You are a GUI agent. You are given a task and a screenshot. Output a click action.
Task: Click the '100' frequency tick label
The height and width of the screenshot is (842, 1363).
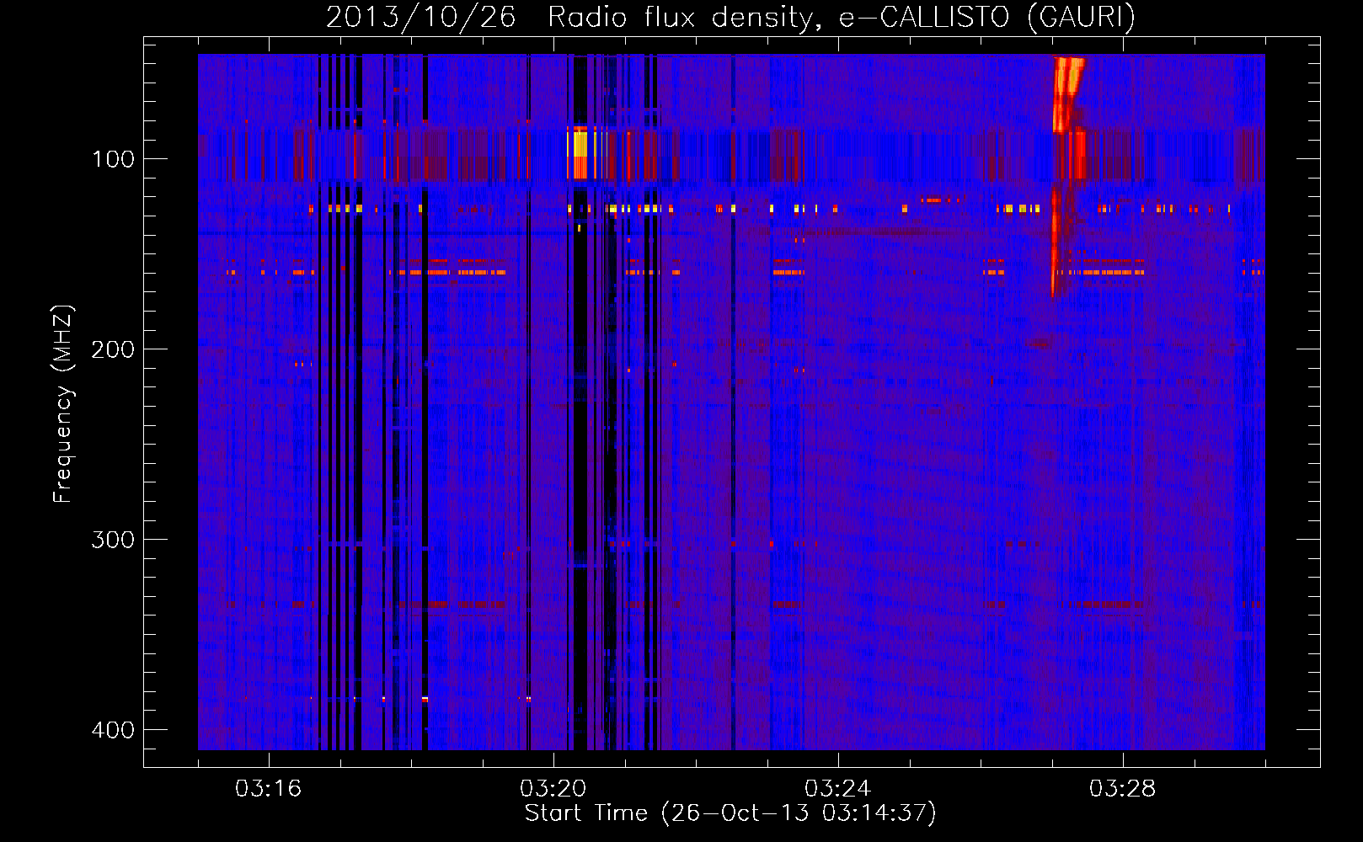coord(113,159)
